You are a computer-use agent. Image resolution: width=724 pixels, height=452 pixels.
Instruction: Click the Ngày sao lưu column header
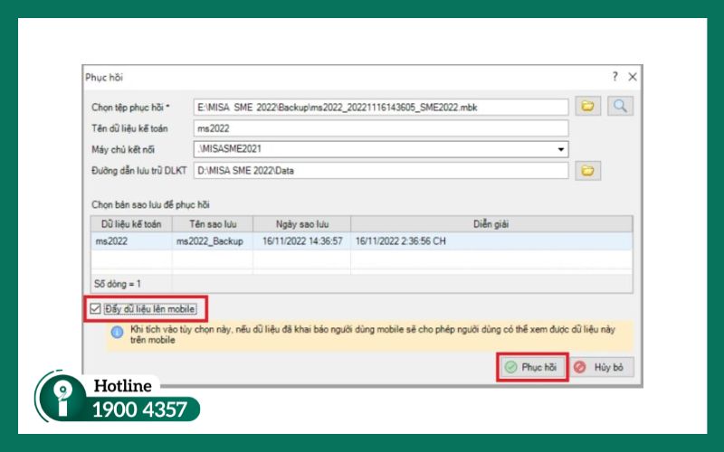[301, 223]
